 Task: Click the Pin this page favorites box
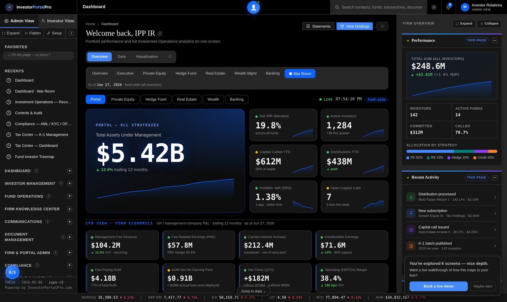(38, 55)
